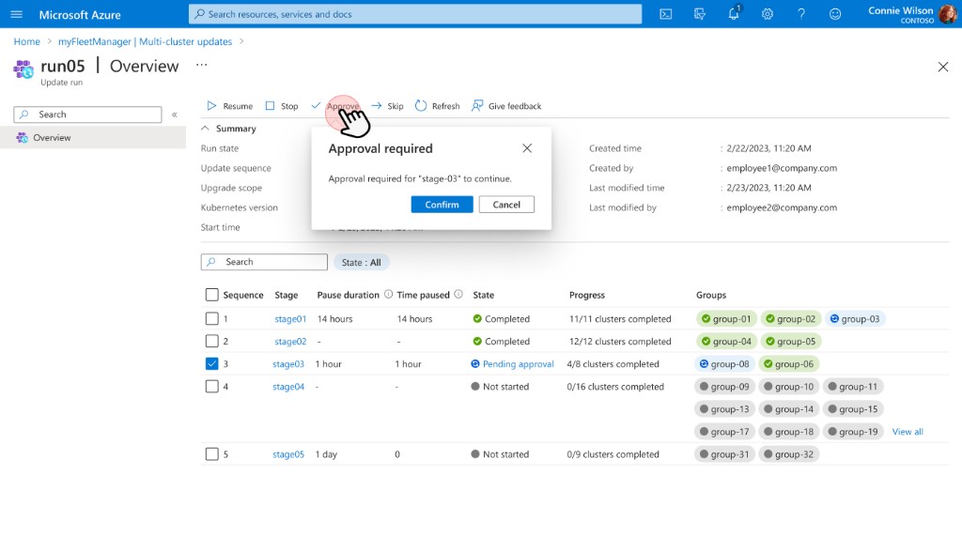Click the group-04 badge
Image resolution: width=962 pixels, height=536 pixels.
pos(726,341)
